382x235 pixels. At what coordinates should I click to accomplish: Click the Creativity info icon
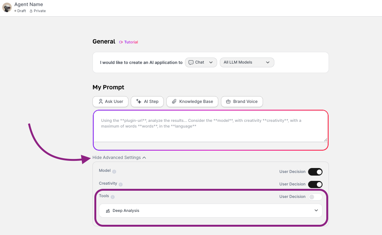[121, 185]
